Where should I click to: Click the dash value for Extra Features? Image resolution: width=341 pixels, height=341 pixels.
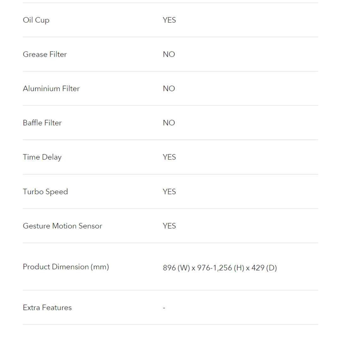pyautogui.click(x=164, y=308)
